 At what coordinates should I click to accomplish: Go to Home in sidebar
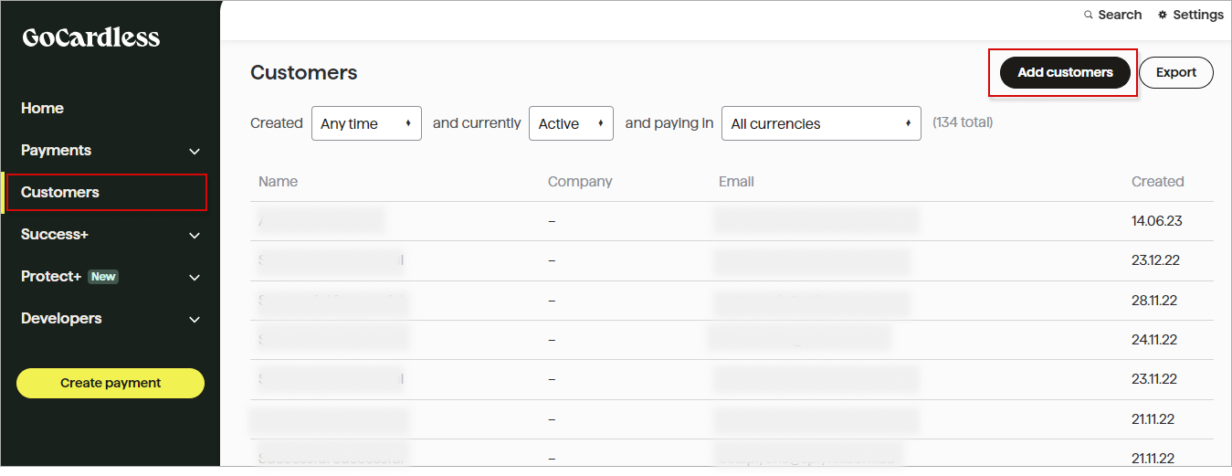(42, 108)
